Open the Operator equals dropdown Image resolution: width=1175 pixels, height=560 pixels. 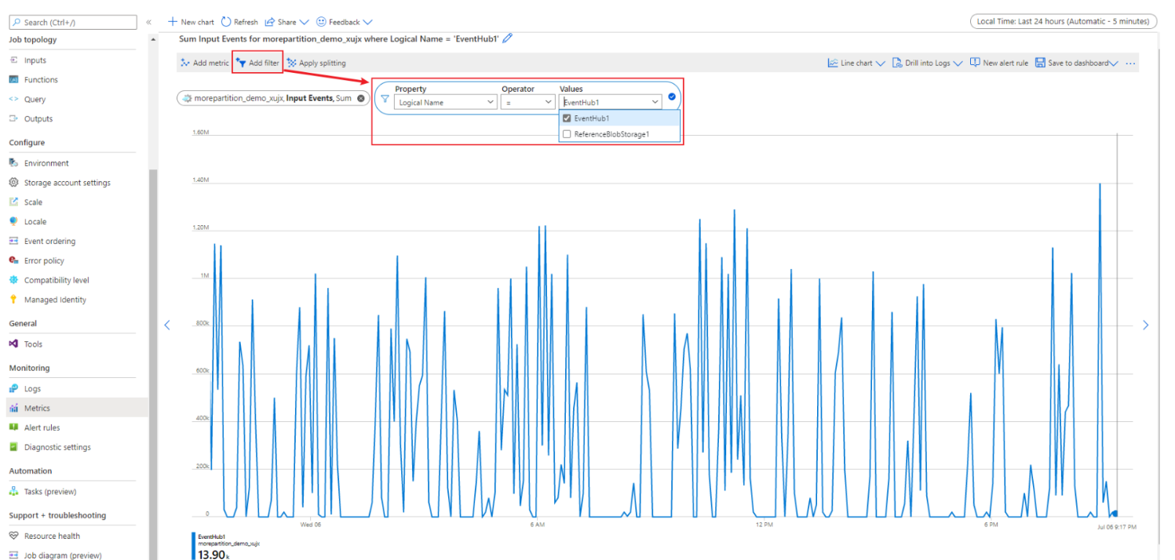tap(528, 102)
